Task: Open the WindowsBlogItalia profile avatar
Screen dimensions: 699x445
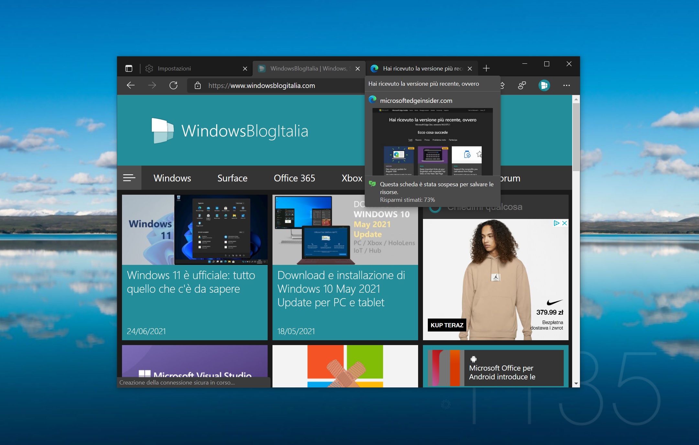Action: (544, 85)
